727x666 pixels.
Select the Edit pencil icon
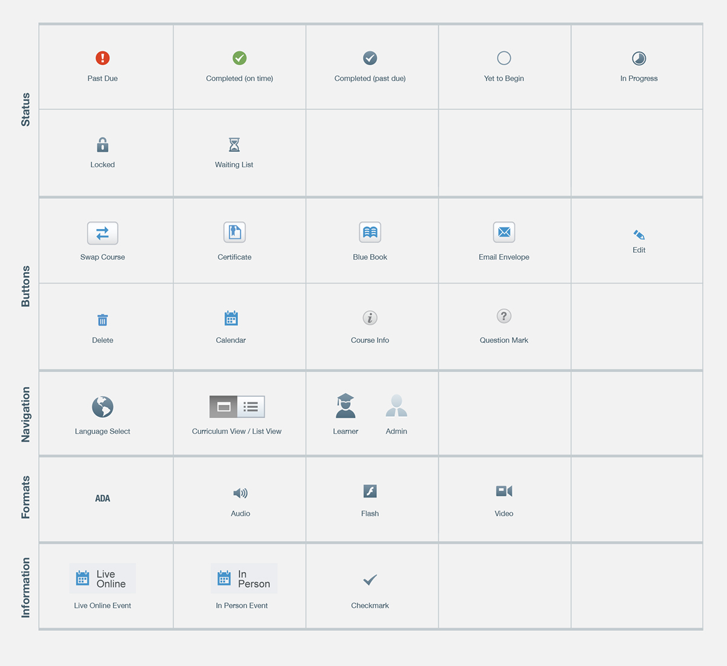pos(639,235)
